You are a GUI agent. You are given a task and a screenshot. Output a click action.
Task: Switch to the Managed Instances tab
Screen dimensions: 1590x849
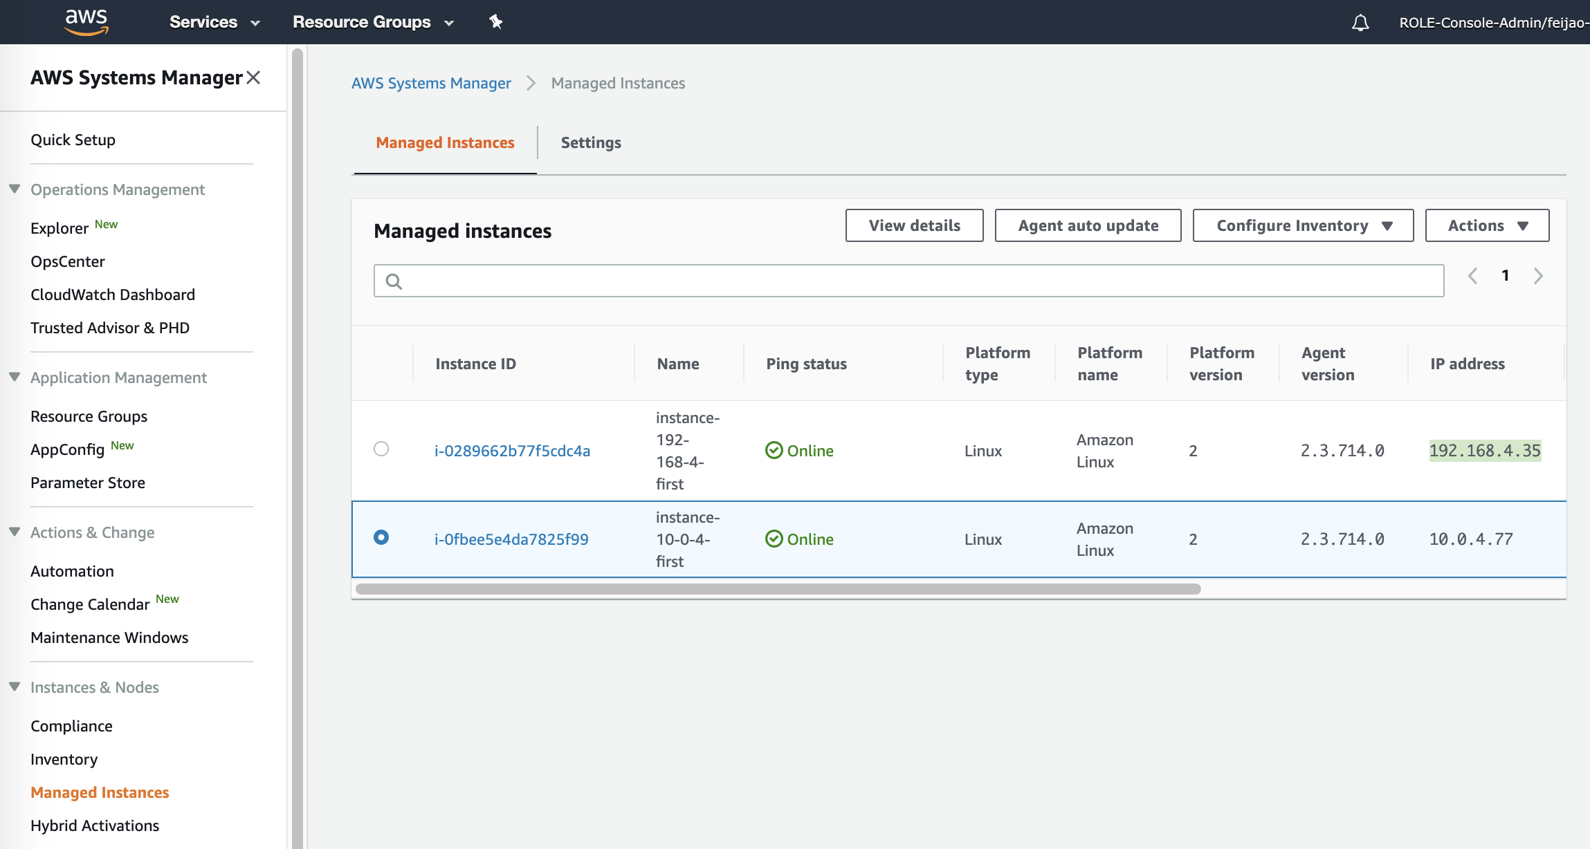[445, 142]
